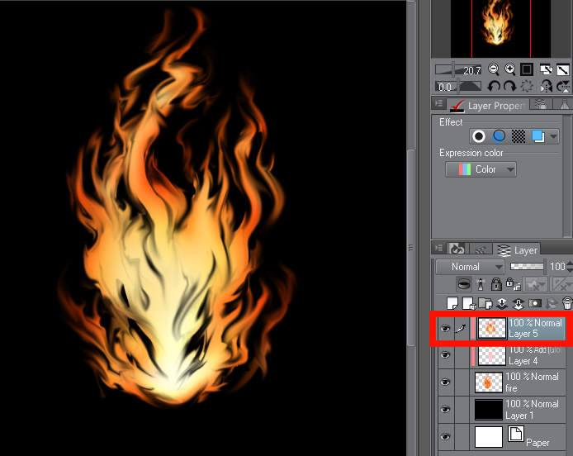Click the Fit to Navigator icon
The width and height of the screenshot is (573, 456).
click(x=547, y=69)
